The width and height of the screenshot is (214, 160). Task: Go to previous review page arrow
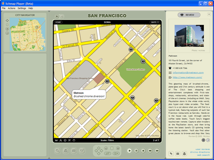(x=204, y=140)
